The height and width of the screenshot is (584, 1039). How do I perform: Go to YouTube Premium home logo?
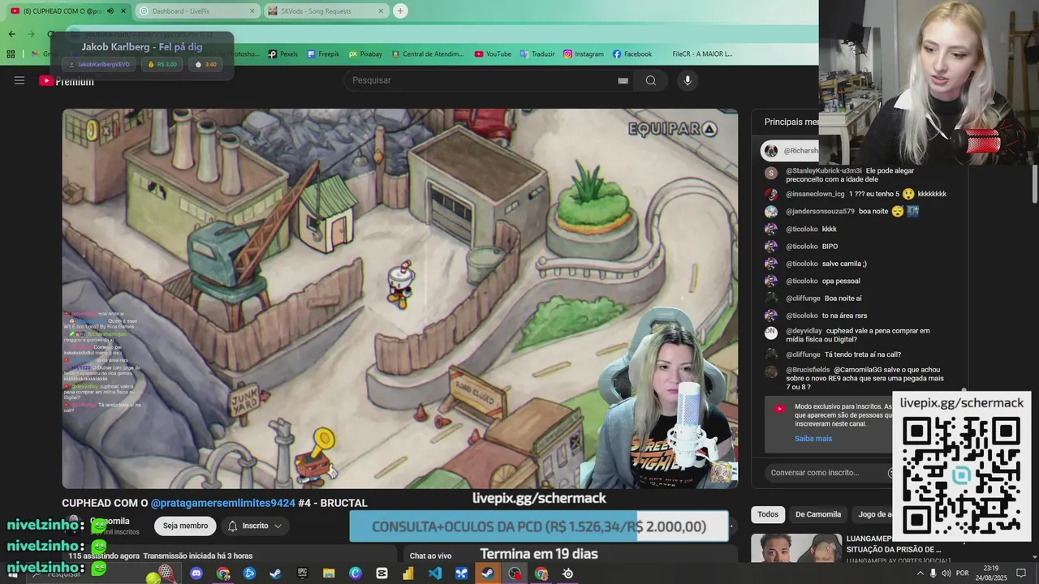click(67, 80)
